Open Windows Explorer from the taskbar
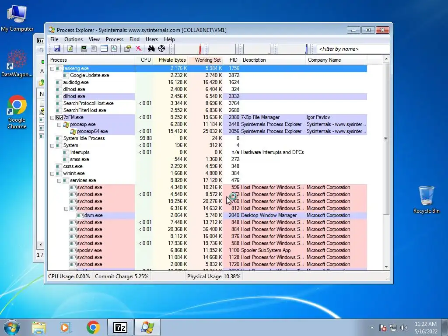Screen dimensions: 448x336 [x=39, y=327]
